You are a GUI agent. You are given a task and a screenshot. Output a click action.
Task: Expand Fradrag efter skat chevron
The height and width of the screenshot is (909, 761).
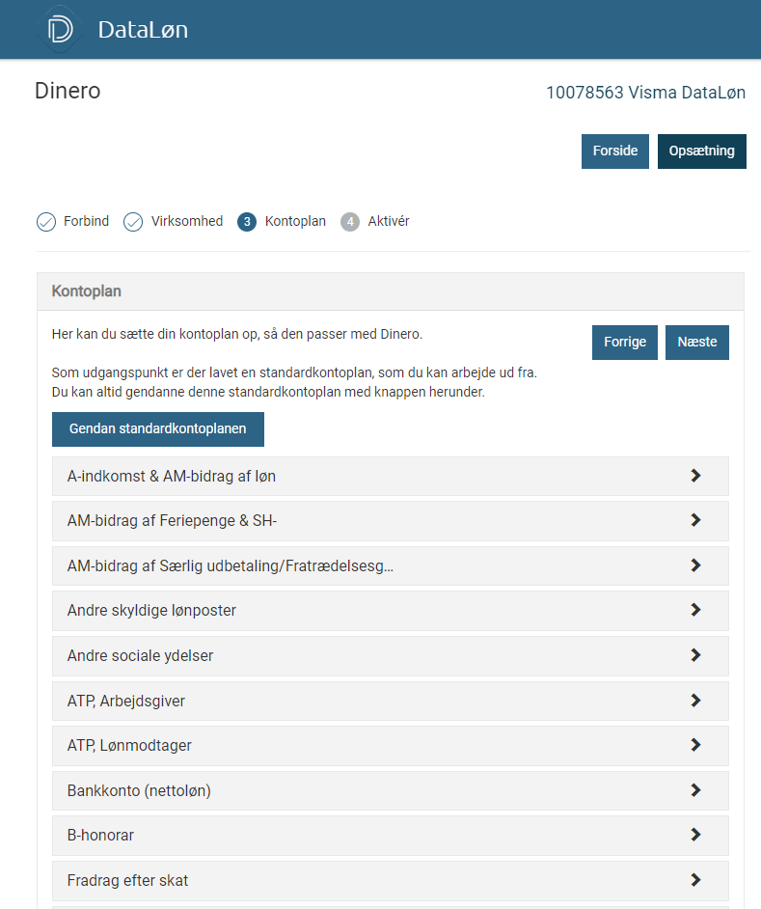[696, 880]
